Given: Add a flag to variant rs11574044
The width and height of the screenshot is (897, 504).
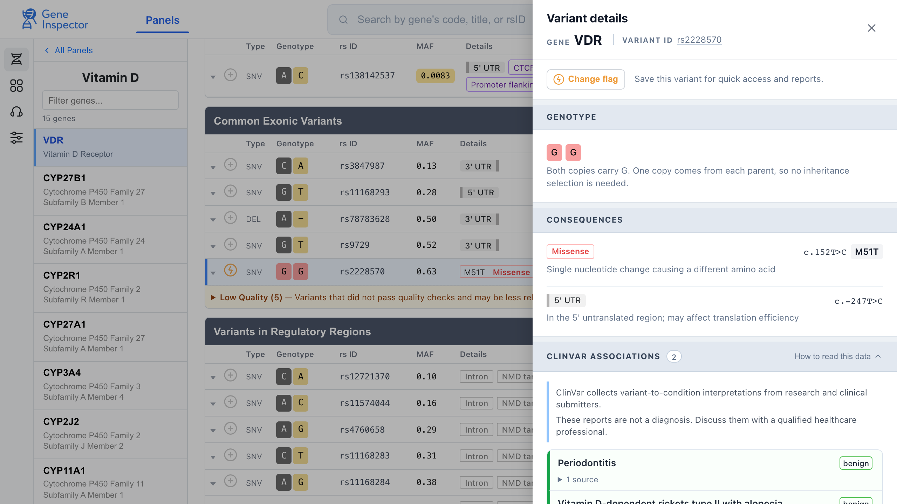Looking at the screenshot, I should tap(231, 402).
